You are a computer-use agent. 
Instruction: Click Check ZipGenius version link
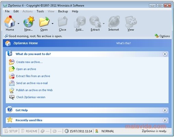click(x=31, y=97)
